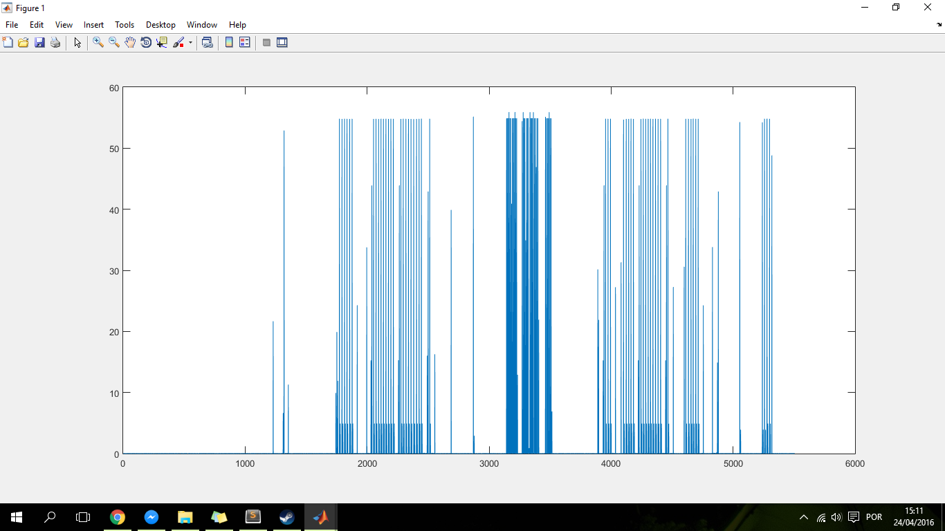The image size is (945, 531).
Task: Click the POR language indicator
Action: click(x=874, y=517)
